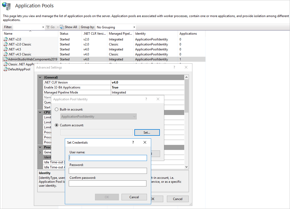The image size is (290, 209).
Task: Click the .NET v4.5 Classic pool icon
Action: pyautogui.click(x=6, y=54)
